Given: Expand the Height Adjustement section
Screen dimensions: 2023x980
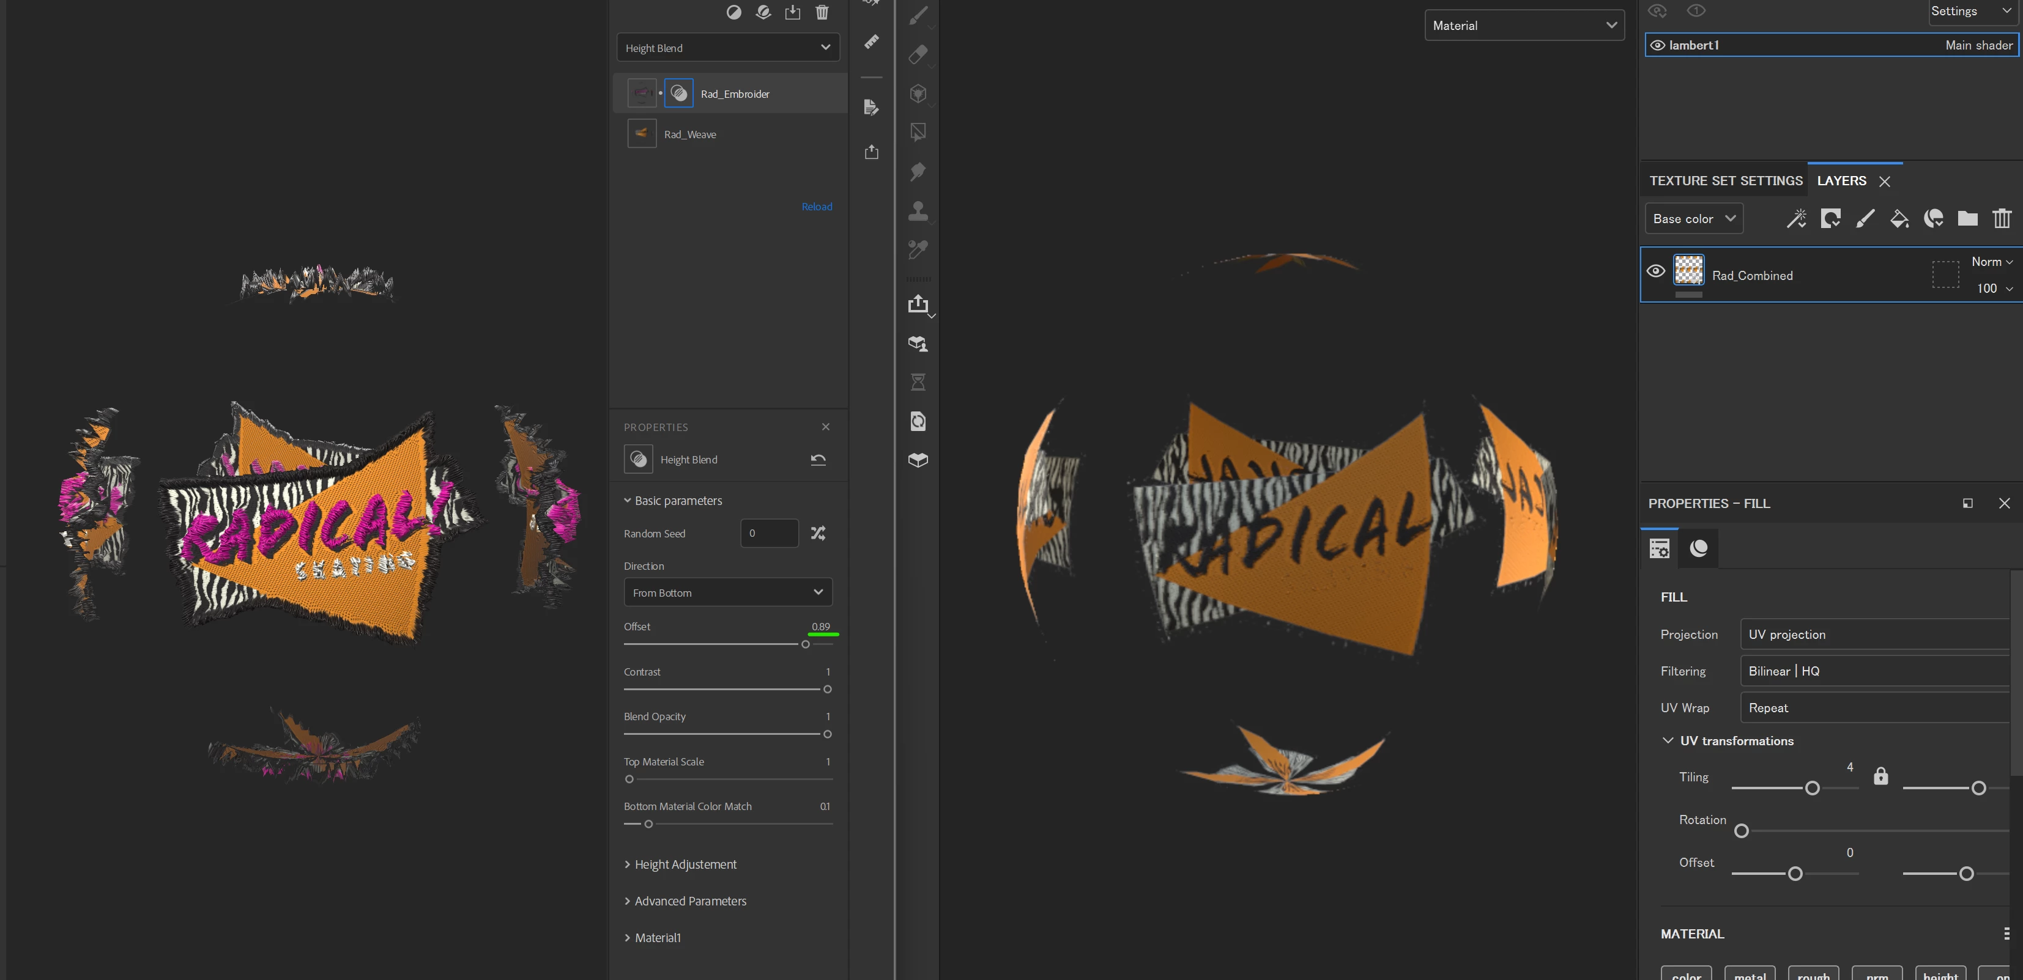Looking at the screenshot, I should pyautogui.click(x=685, y=864).
